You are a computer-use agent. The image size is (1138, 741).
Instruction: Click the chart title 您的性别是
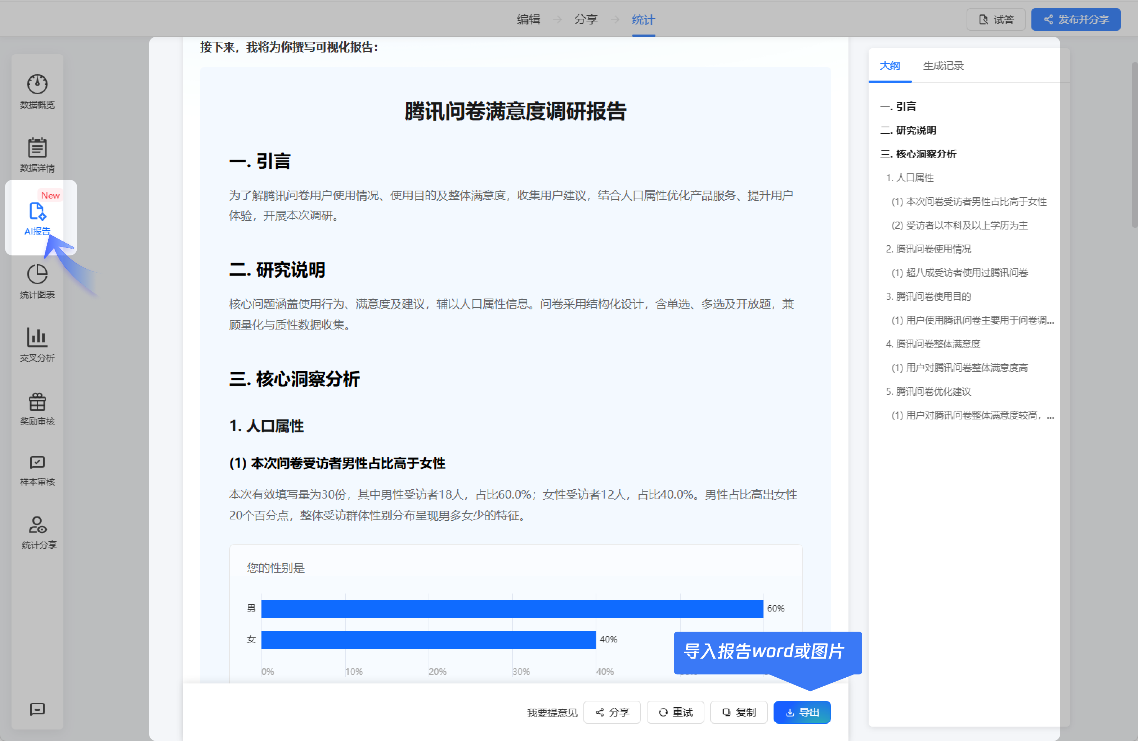coord(275,568)
